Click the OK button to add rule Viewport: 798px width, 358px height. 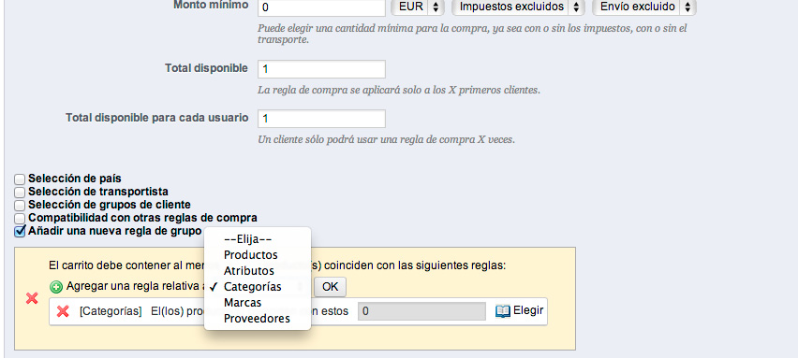330,287
